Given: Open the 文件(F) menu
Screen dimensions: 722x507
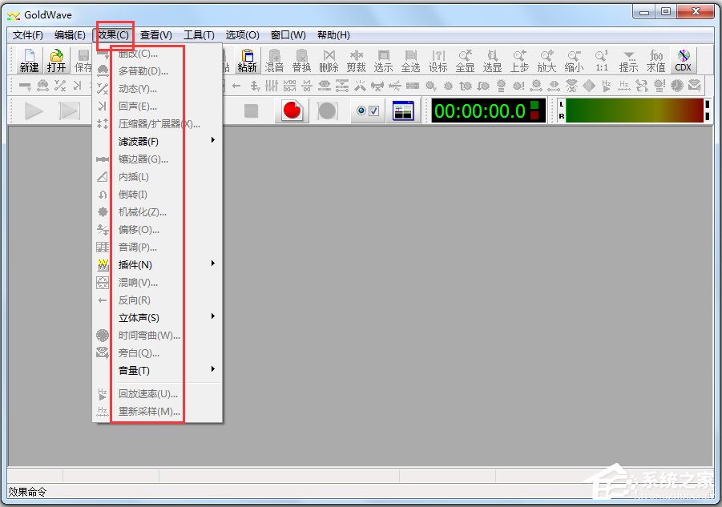Looking at the screenshot, I should tap(27, 35).
